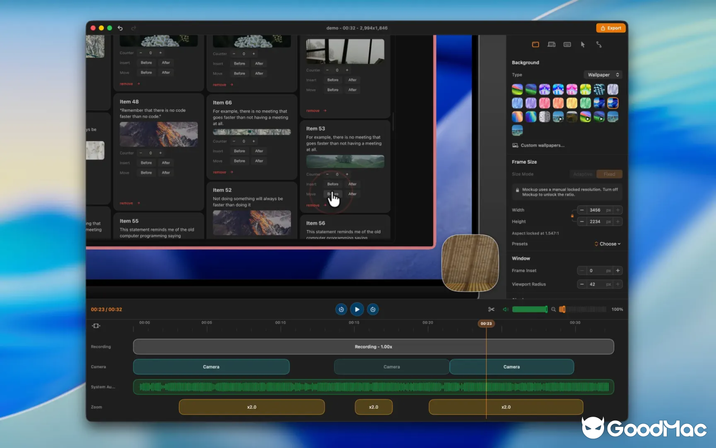
Task: Click the padlock icon in the Mockup notice
Action: pyautogui.click(x=517, y=190)
